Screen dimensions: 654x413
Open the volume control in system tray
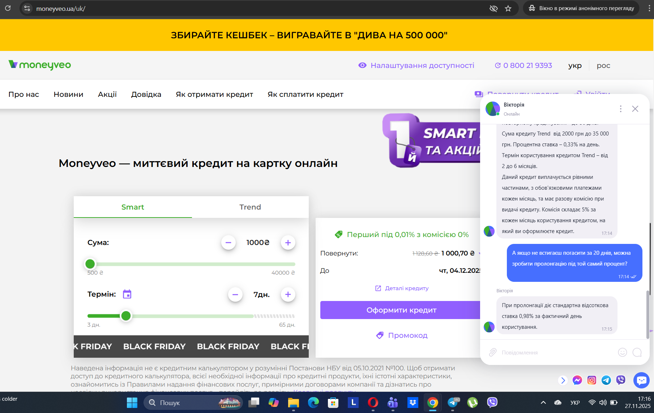[x=603, y=403]
